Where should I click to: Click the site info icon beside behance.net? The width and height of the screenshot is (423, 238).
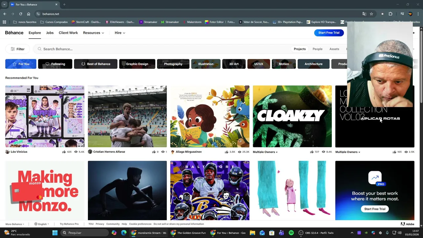(x=38, y=14)
